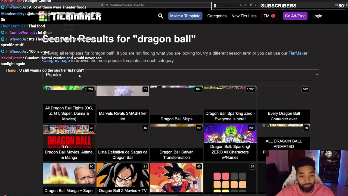Open Lista Definitiva de Sagas template

(x=123, y=143)
